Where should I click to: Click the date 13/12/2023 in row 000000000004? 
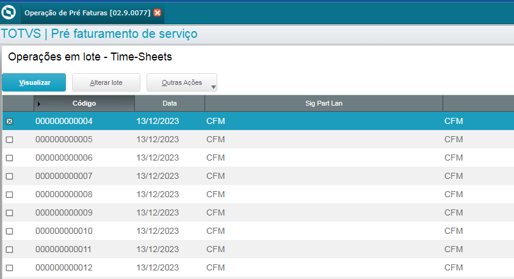pyautogui.click(x=157, y=121)
